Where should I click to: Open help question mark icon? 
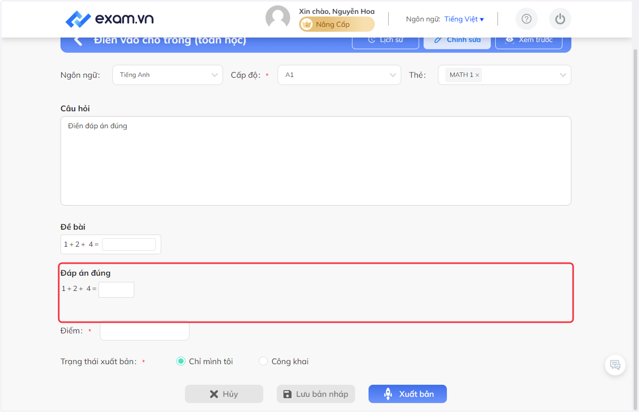click(527, 19)
